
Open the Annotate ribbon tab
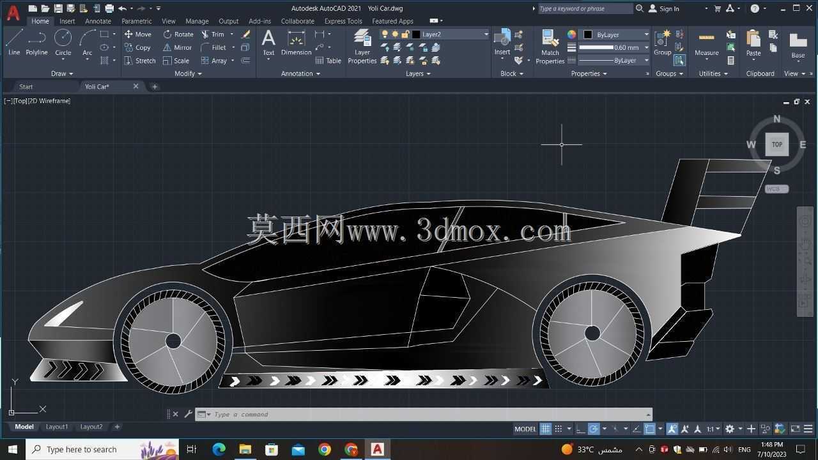tap(98, 21)
